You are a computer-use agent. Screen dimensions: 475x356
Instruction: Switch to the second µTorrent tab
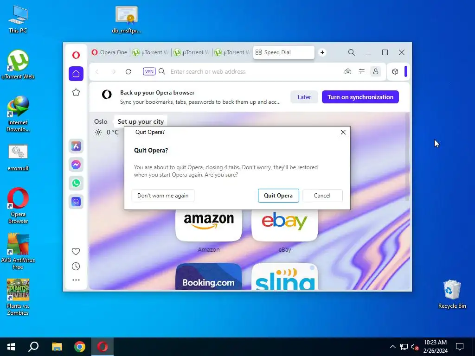pyautogui.click(x=192, y=52)
